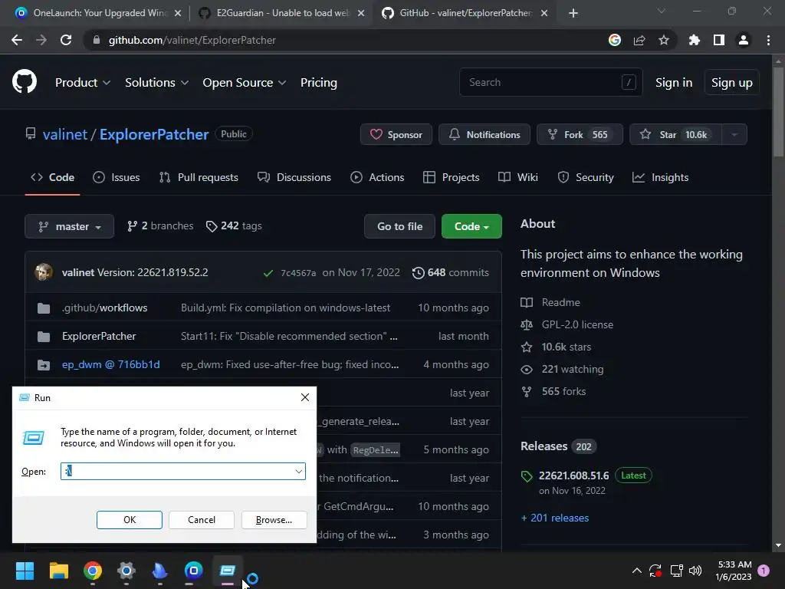Click Cancel in the Run dialog
Screen dimensions: 785x589
point(202,520)
